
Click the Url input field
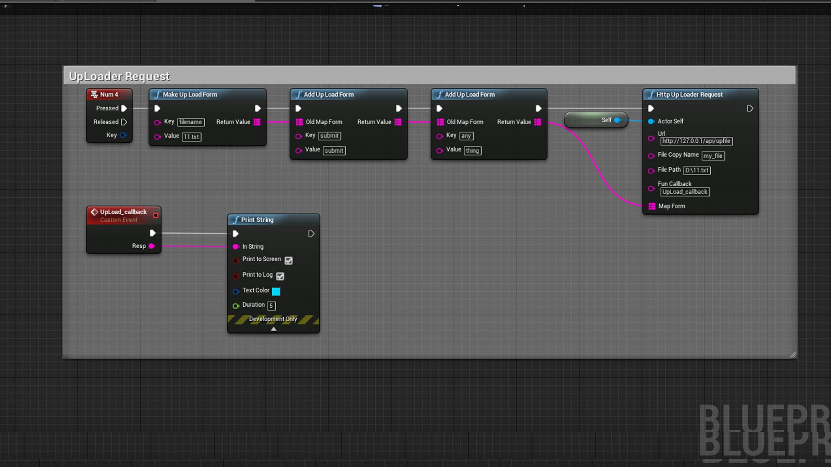pos(696,141)
